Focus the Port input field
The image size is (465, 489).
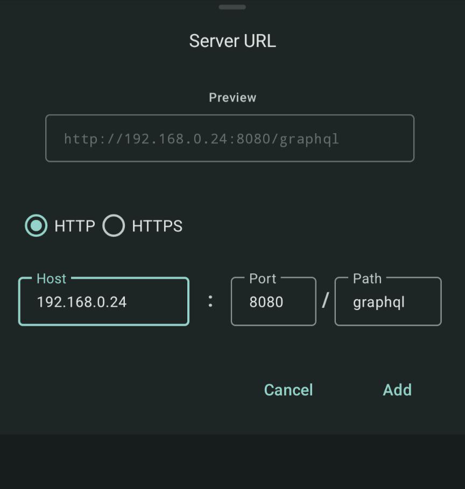pyautogui.click(x=273, y=302)
